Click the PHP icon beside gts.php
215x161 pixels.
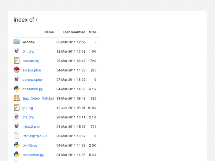coord(17,117)
